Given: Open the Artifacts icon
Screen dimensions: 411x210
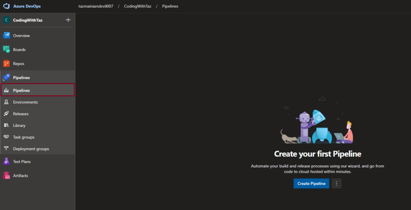Looking at the screenshot, I should pos(6,175).
